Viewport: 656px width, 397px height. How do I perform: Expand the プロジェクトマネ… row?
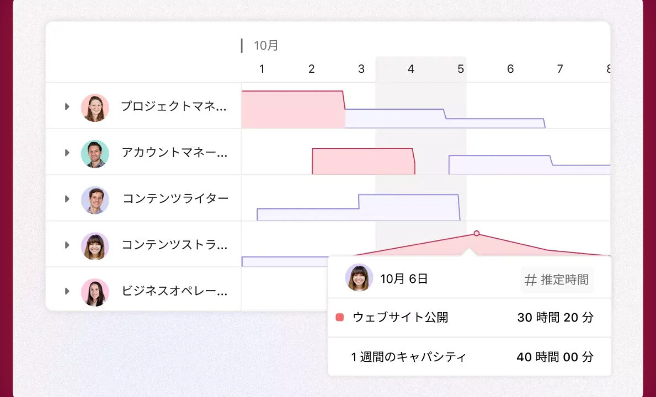(x=67, y=106)
